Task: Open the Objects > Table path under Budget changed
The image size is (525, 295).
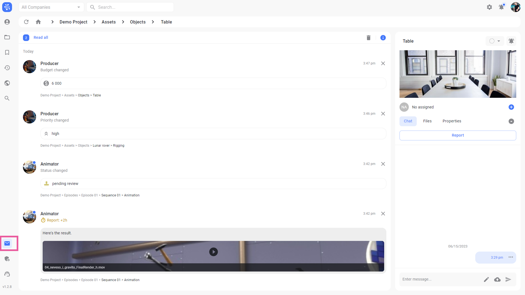Action: coord(89,95)
